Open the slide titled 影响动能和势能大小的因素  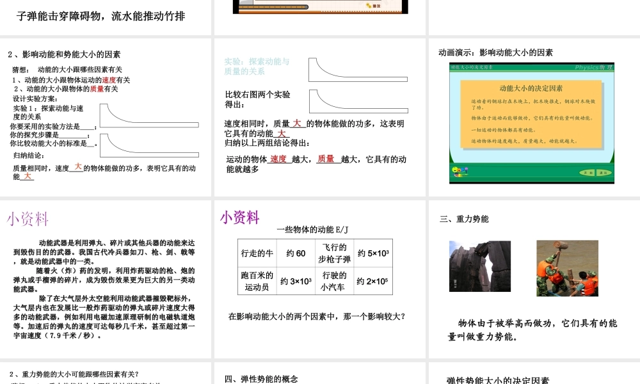click(x=106, y=117)
